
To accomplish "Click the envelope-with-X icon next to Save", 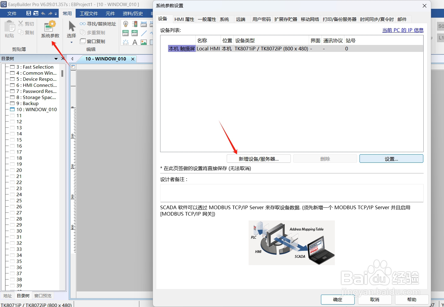I will click(x=36, y=13).
